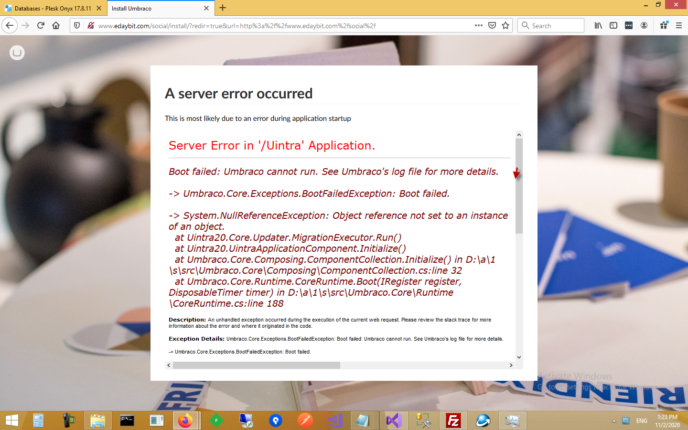Open the Firefox hamburger menu
This screenshot has height=430, width=688.
point(679,25)
